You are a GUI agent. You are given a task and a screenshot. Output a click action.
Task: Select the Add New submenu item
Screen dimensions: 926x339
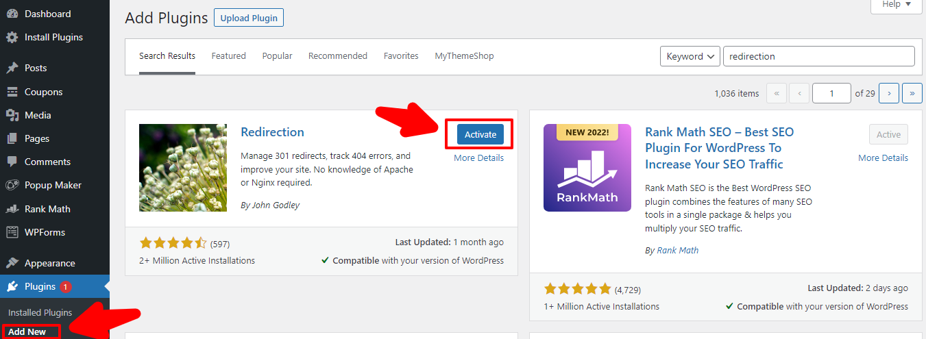tap(27, 331)
